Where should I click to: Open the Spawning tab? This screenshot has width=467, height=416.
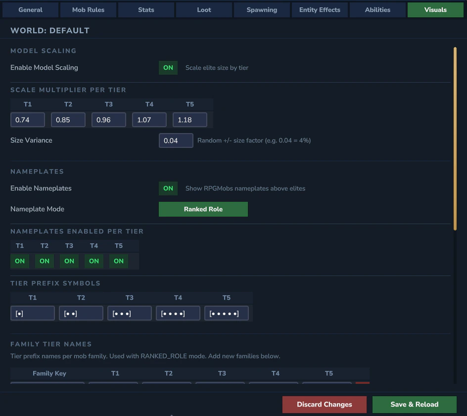[x=262, y=9]
